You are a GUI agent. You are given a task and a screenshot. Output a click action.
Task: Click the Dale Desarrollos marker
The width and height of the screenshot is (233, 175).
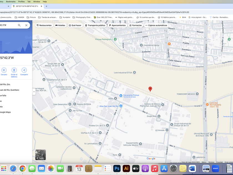point(70,104)
